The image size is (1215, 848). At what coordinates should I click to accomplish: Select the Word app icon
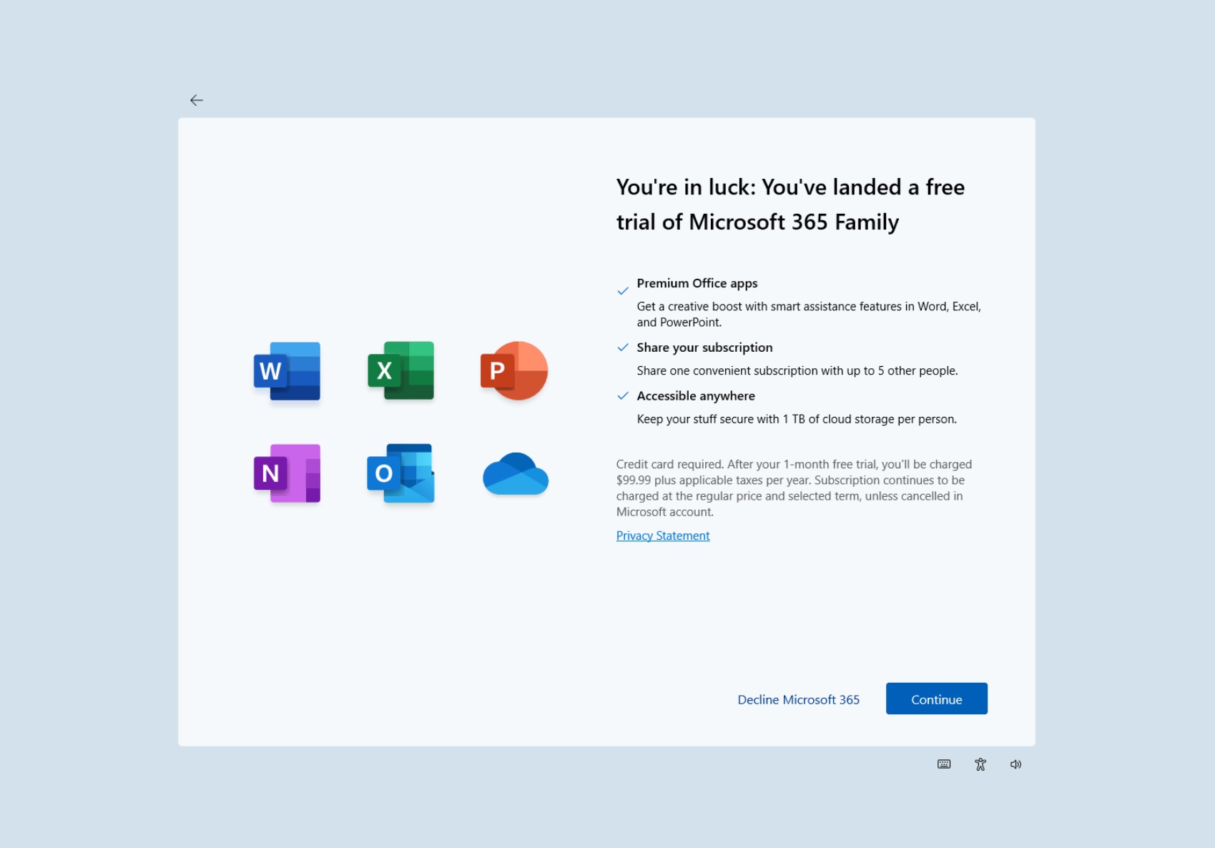(x=287, y=372)
